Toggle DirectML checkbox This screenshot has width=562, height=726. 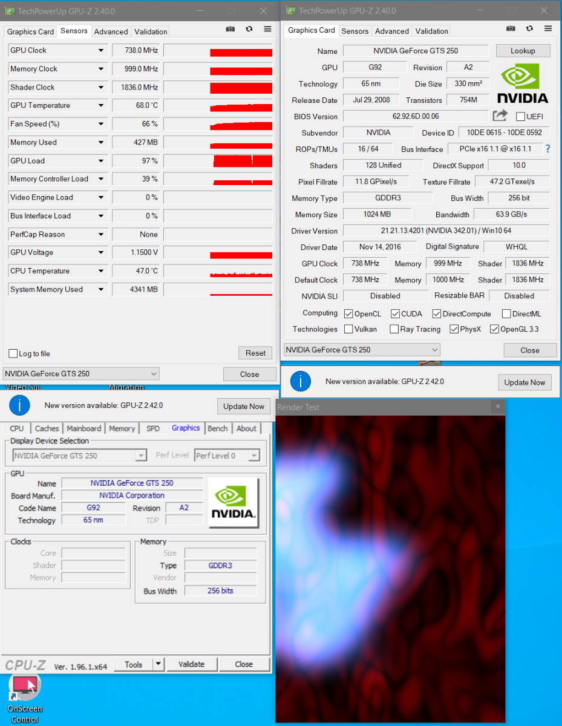click(x=505, y=313)
